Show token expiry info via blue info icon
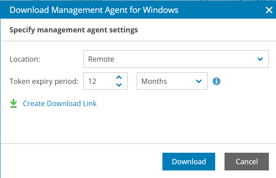This screenshot has height=178, width=276. pos(217,81)
